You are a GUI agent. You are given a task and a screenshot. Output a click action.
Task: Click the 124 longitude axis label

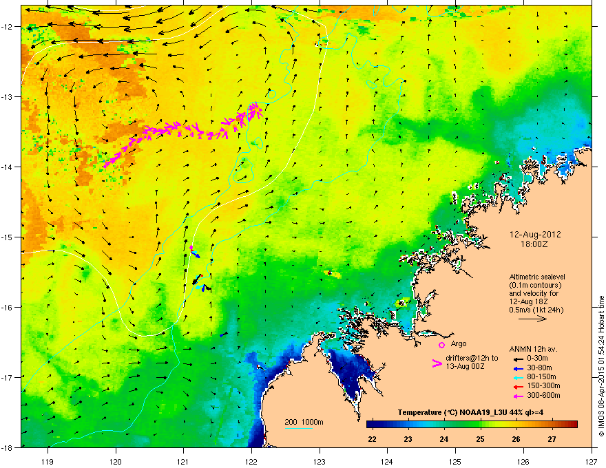(x=388, y=462)
